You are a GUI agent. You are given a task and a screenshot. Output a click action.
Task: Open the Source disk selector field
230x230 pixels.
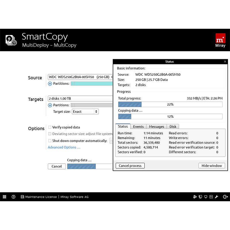pos(80,77)
